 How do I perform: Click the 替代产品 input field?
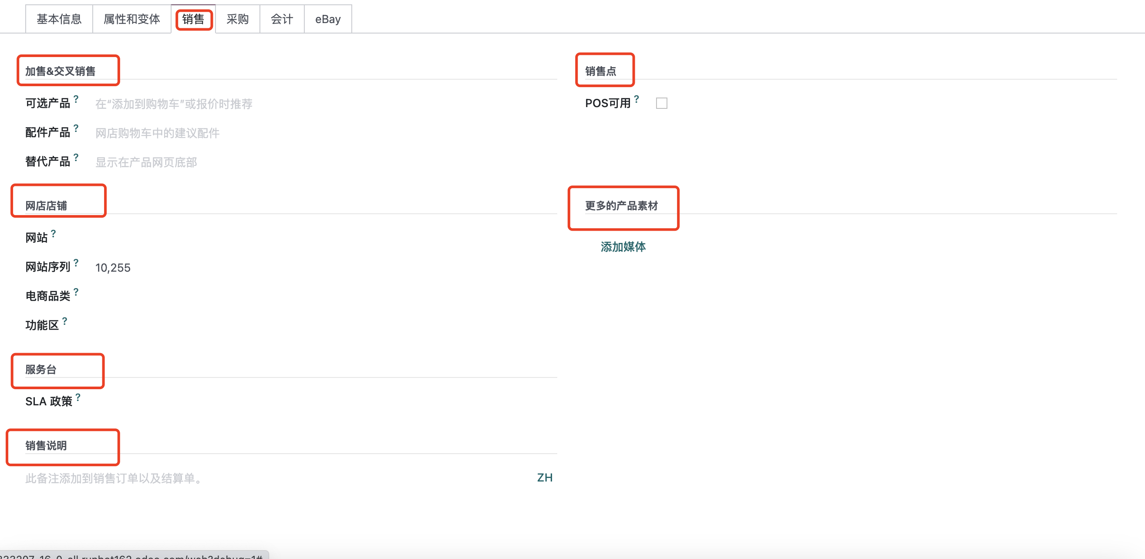(326, 162)
